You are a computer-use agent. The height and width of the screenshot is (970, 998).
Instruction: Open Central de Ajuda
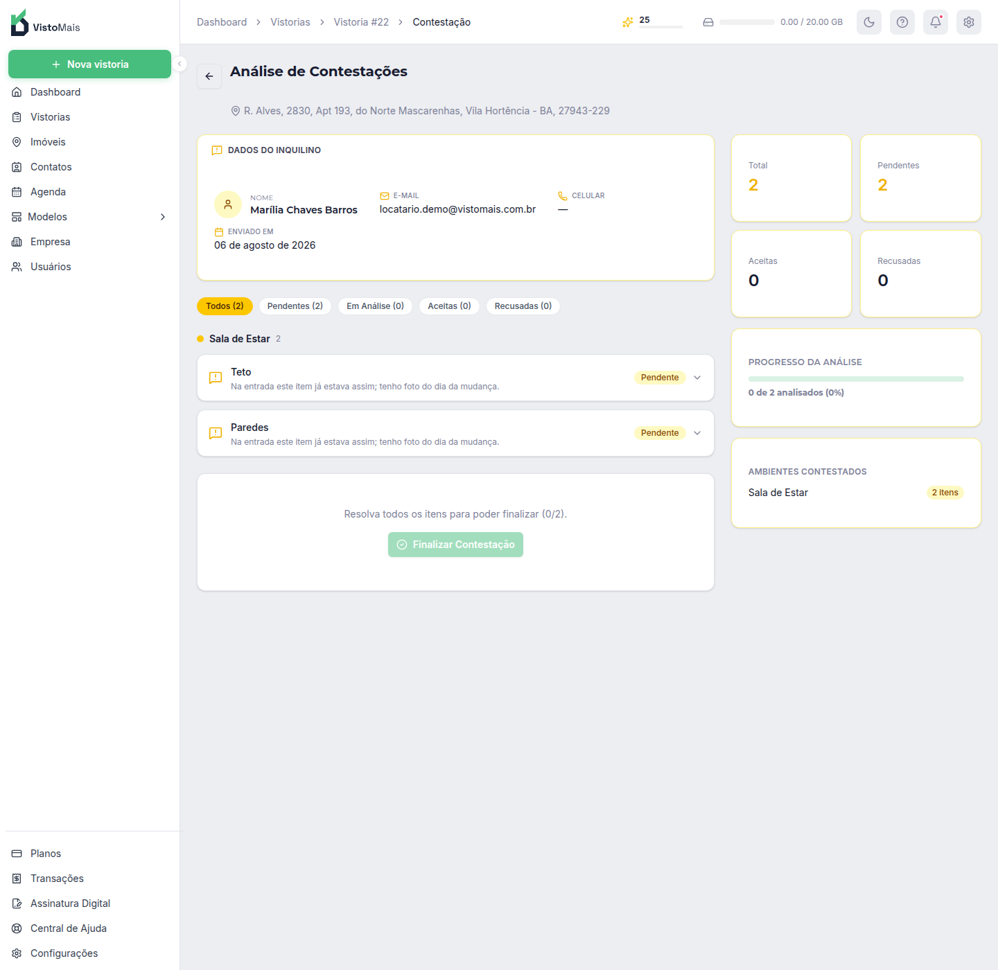point(89,928)
